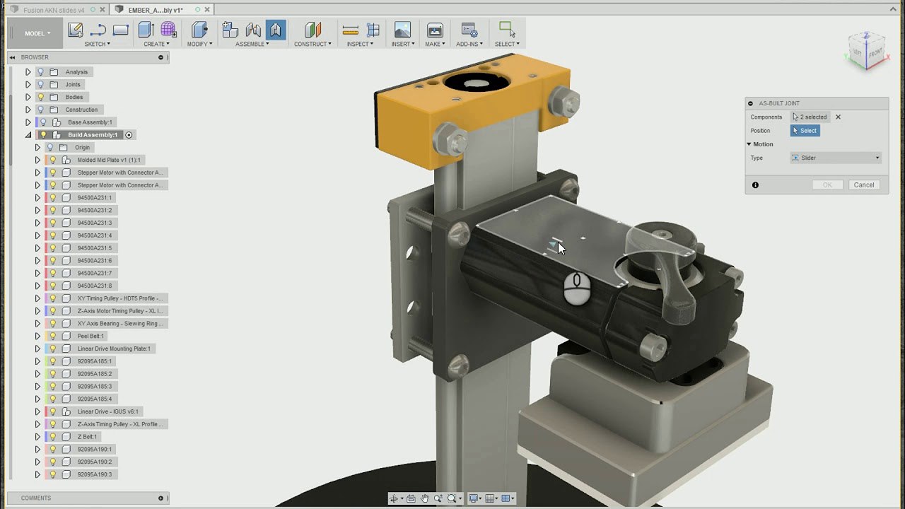
Task: Select the Measure ruler icon
Action: [x=350, y=30]
